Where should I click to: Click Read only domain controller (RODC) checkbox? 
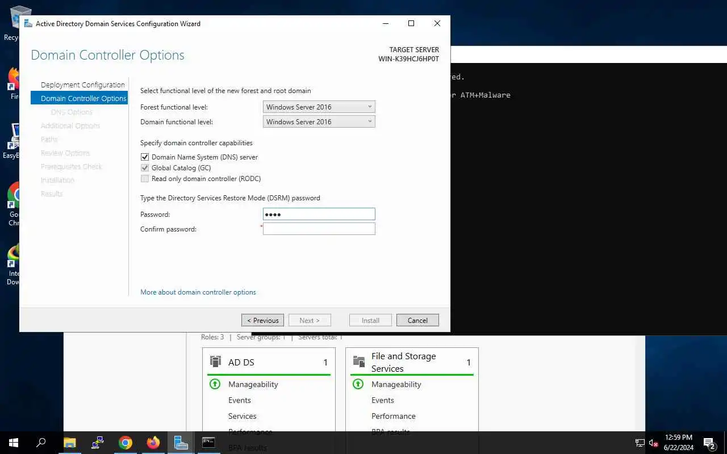tap(145, 179)
